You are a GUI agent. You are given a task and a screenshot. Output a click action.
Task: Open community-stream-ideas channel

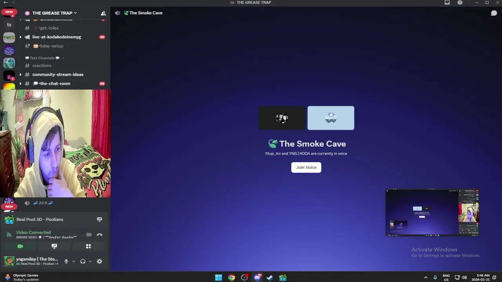coord(58,74)
